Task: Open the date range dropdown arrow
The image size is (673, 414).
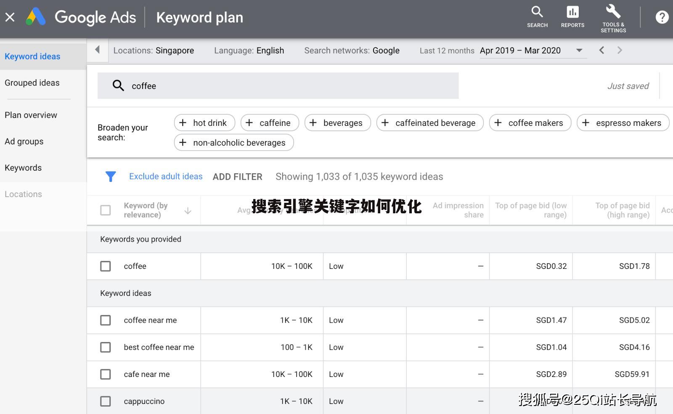Action: (579, 50)
